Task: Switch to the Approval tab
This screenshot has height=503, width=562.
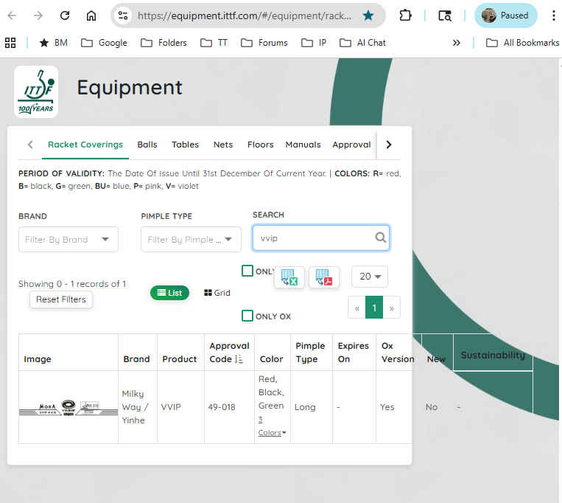Action: (351, 145)
